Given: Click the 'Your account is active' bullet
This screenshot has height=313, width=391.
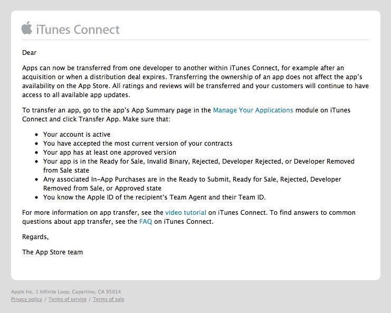Looking at the screenshot, I should pos(77,135).
